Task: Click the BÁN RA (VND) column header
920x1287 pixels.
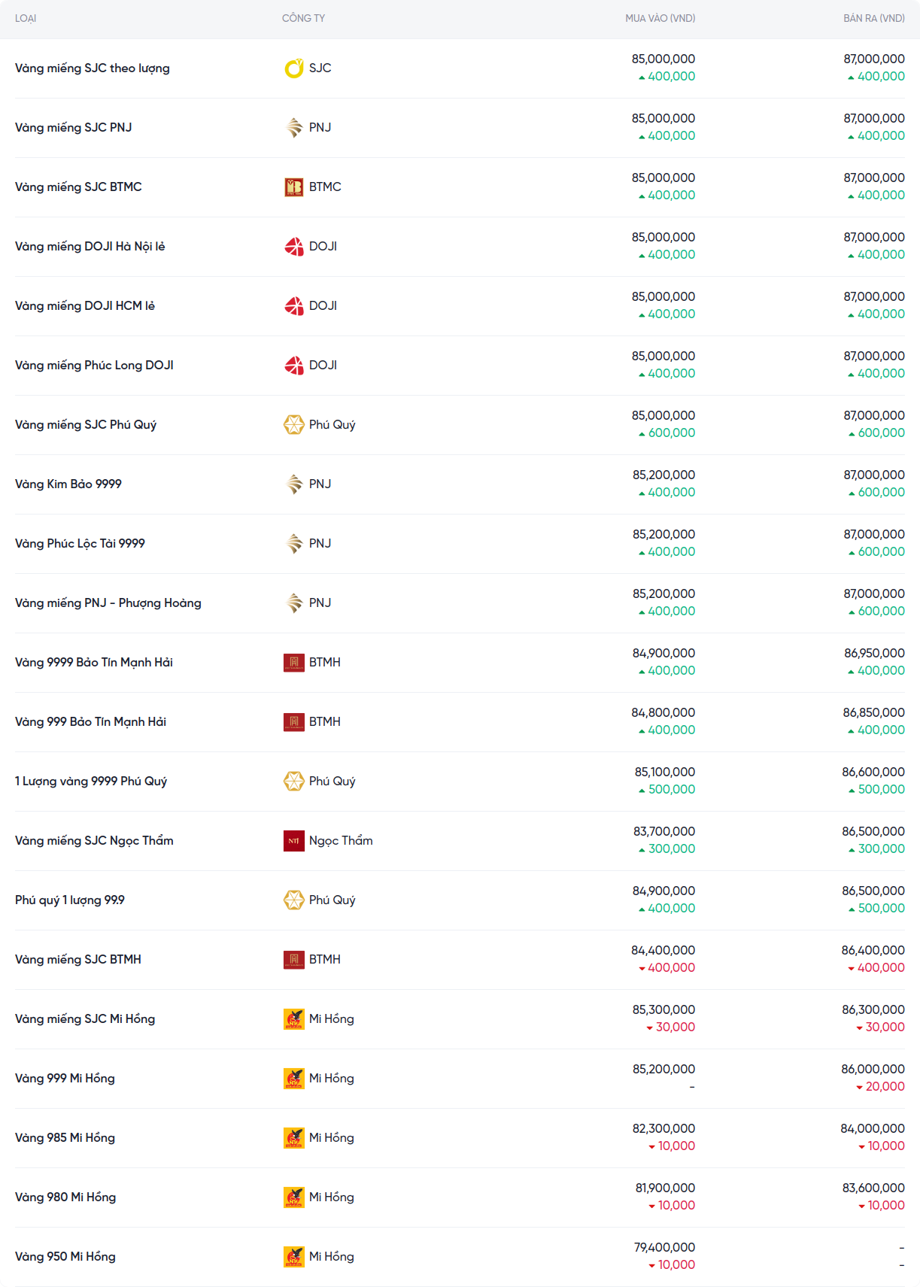Action: click(x=873, y=18)
